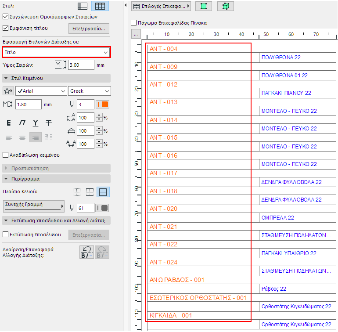Adjust the character spacing percentage stepper
The image size is (338, 332).
point(99,144)
